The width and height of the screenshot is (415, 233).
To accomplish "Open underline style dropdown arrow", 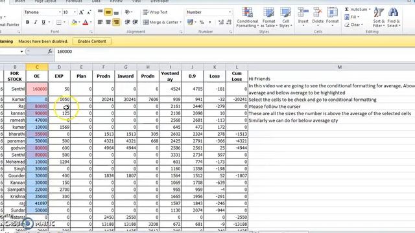I will click(49, 23).
